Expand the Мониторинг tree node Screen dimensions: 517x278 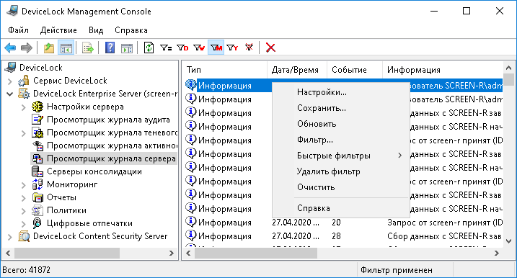coord(23,185)
